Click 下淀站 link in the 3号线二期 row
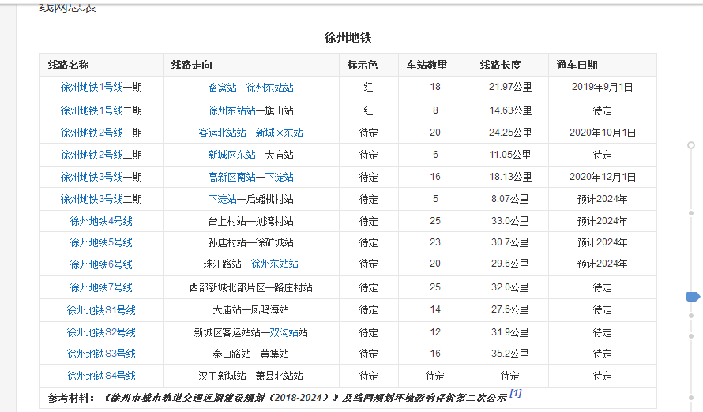This screenshot has height=412, width=703. pyautogui.click(x=222, y=199)
